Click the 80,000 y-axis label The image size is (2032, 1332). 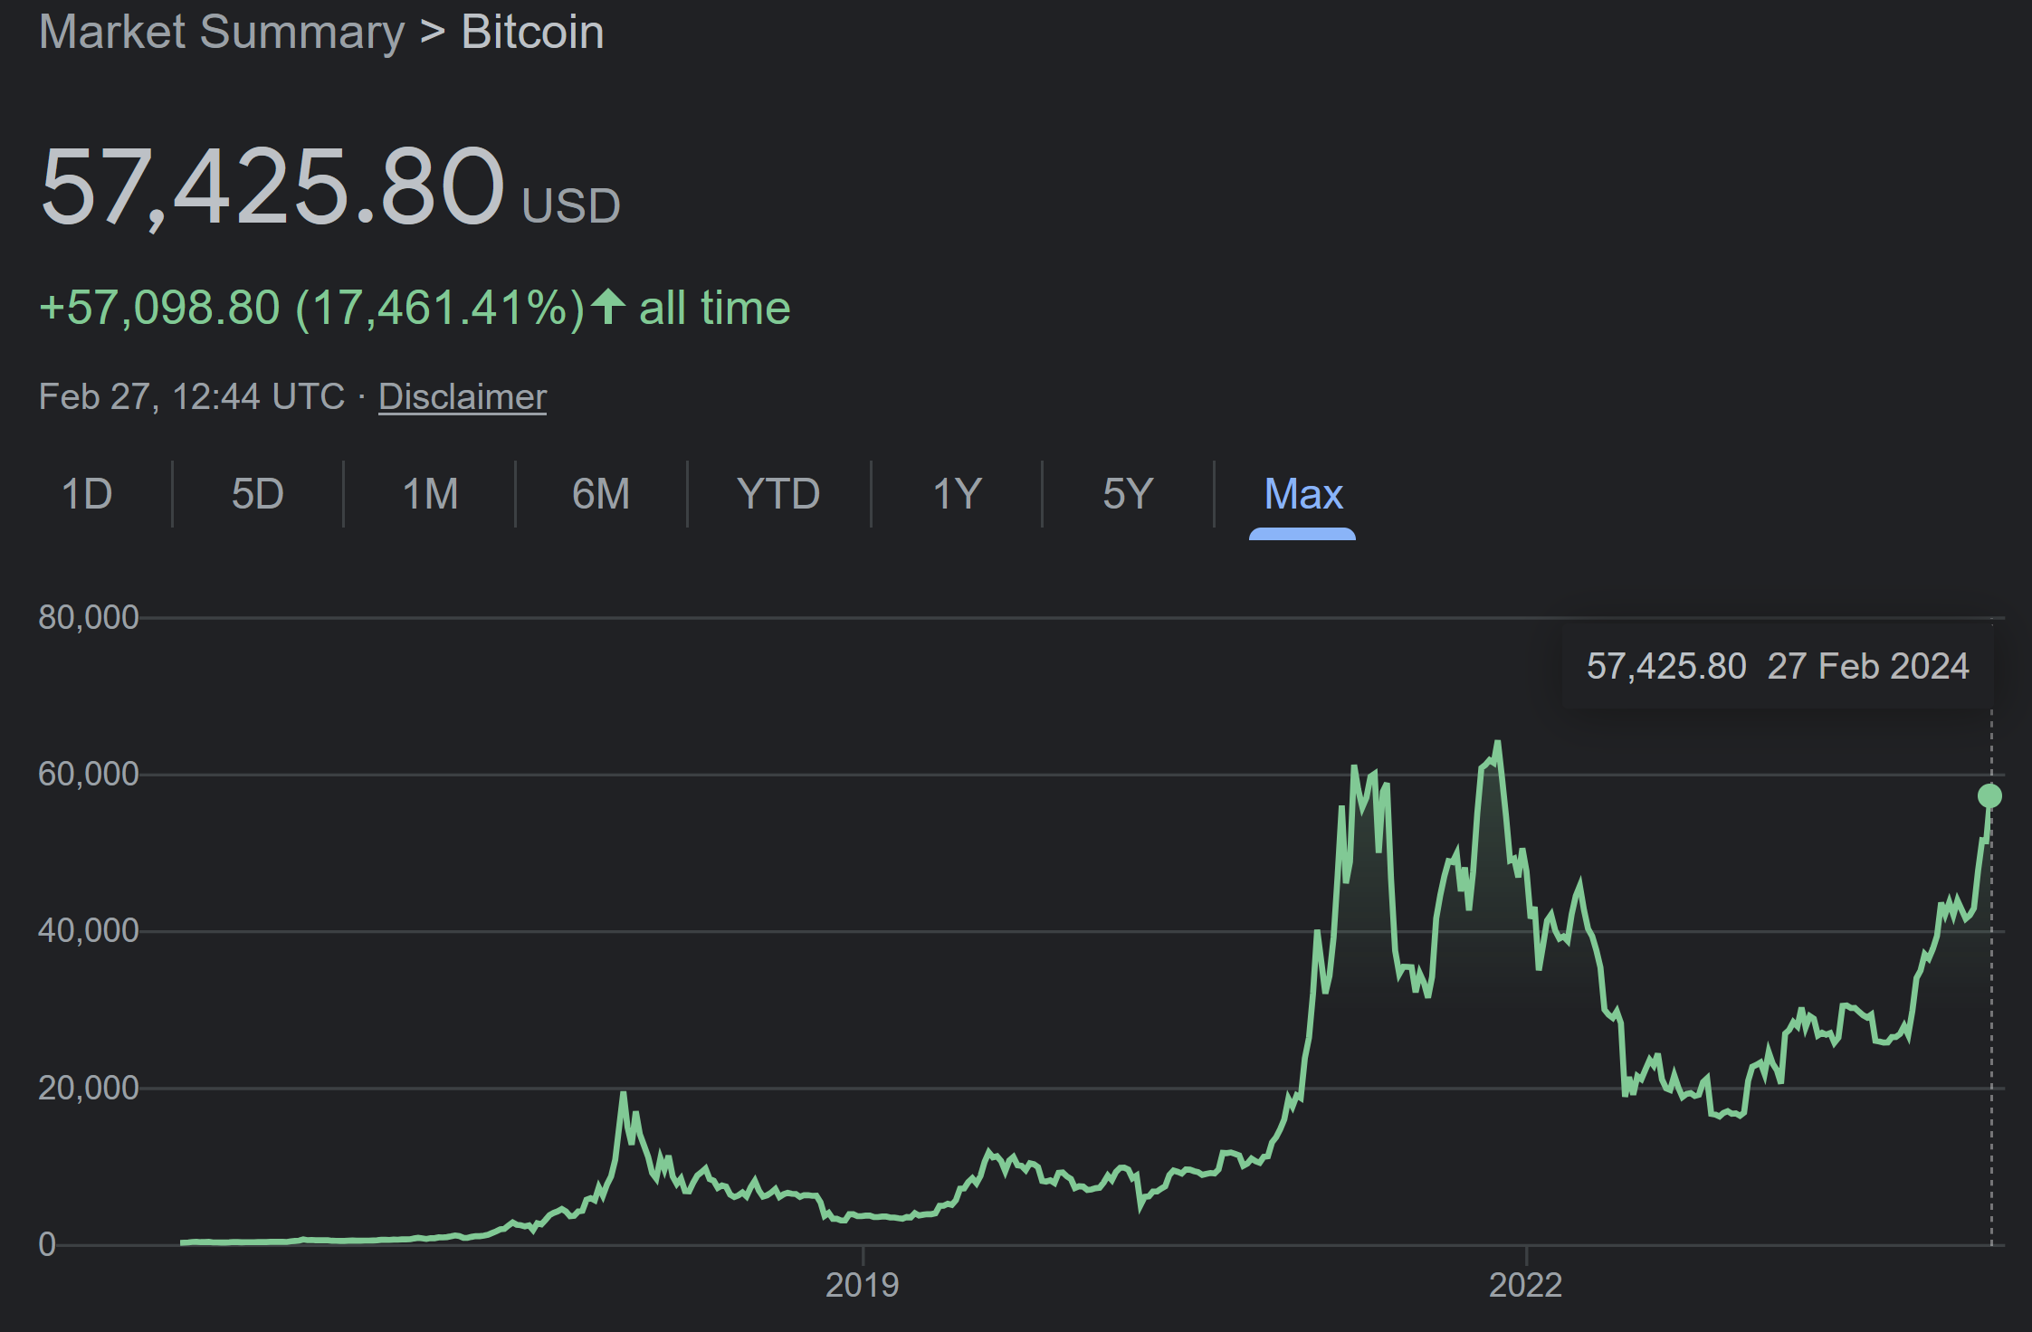[x=89, y=617]
